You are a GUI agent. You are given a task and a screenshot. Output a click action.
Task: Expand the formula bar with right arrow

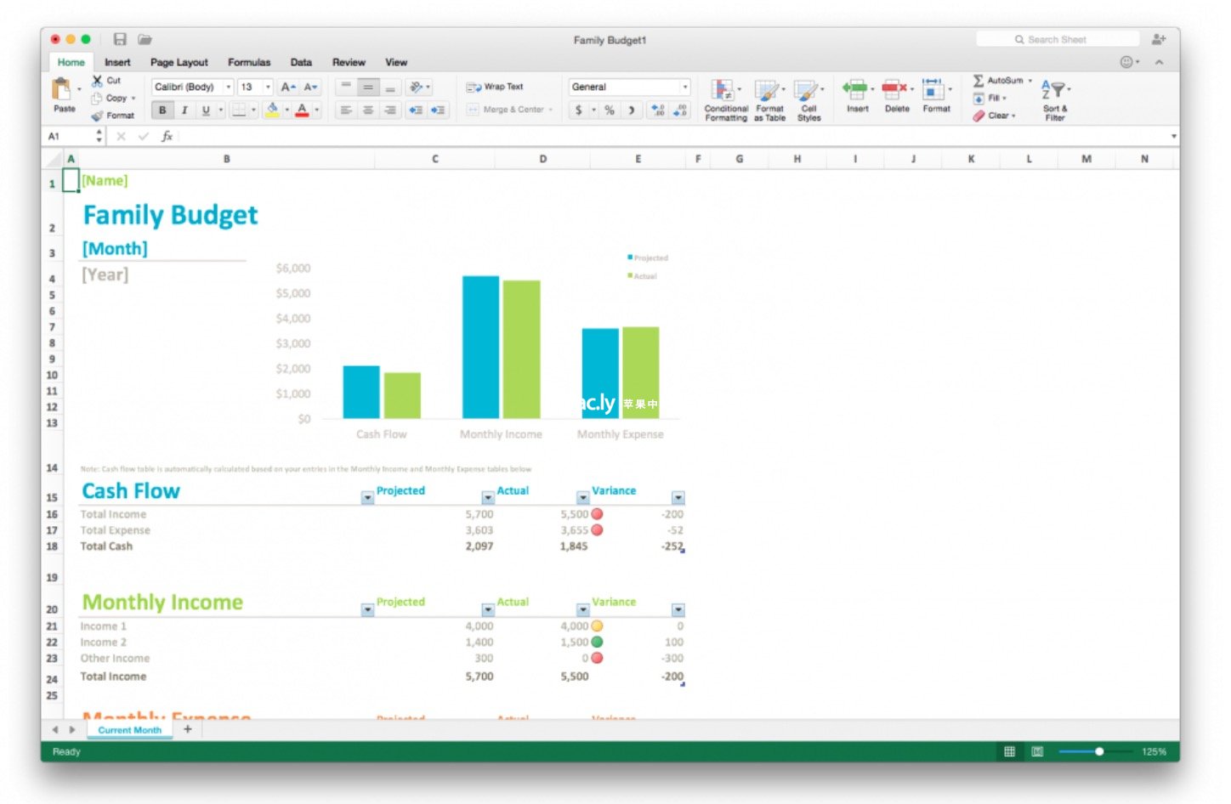click(1174, 136)
